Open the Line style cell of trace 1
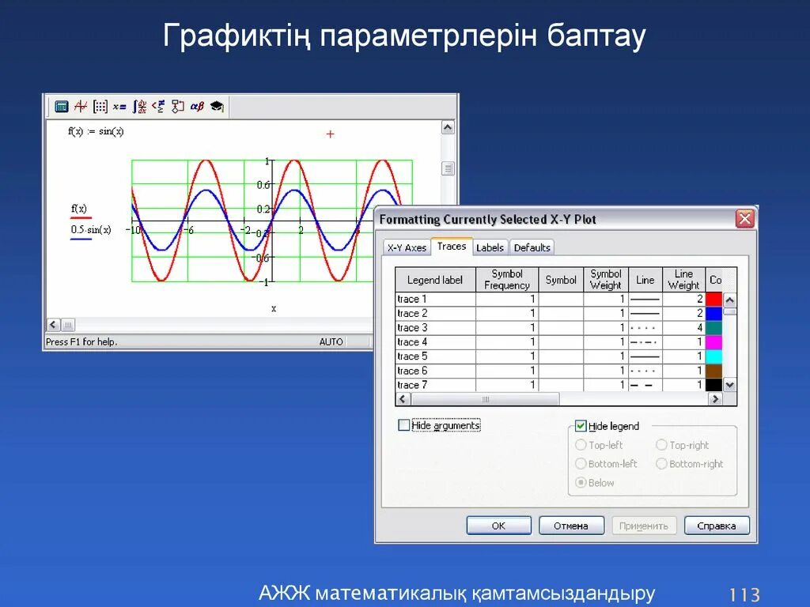Image resolution: width=810 pixels, height=607 pixels. (645, 299)
